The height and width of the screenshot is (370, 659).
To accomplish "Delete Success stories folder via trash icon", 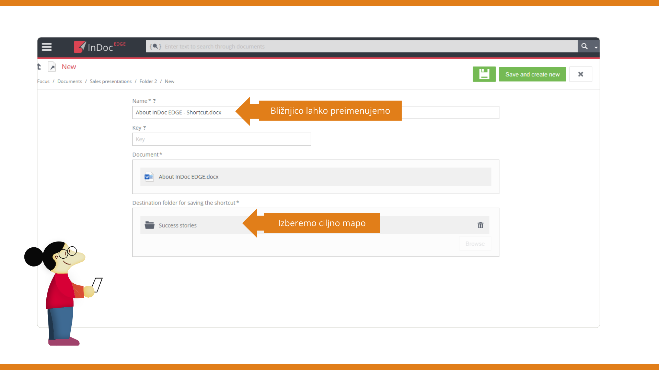I will tap(480, 225).
